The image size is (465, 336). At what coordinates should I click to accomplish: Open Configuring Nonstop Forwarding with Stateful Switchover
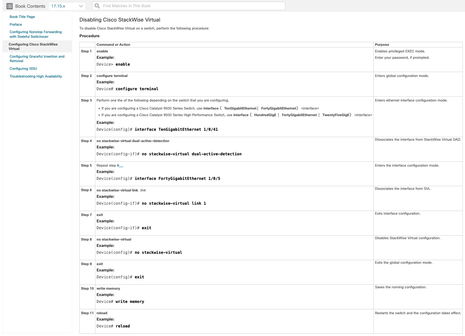tap(36, 34)
